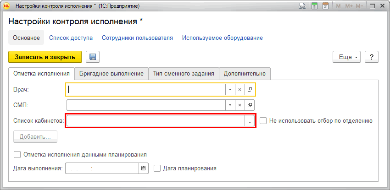Open the calculator from the title bar
The width and height of the screenshot is (390, 190).
coord(315,6)
